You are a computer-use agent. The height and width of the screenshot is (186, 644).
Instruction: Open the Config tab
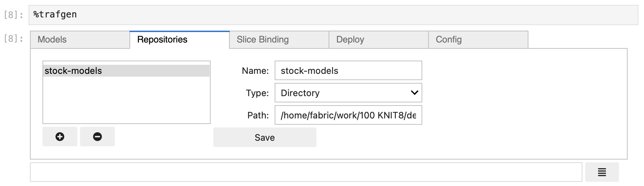pyautogui.click(x=478, y=40)
